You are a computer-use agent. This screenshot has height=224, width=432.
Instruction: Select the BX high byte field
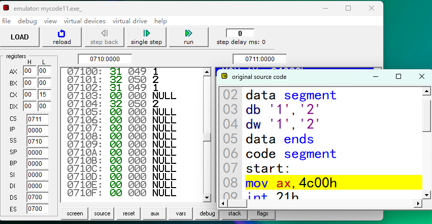click(29, 83)
